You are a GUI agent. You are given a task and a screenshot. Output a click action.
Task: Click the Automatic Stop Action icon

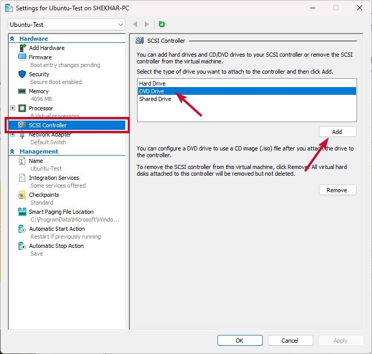pyautogui.click(x=22, y=246)
